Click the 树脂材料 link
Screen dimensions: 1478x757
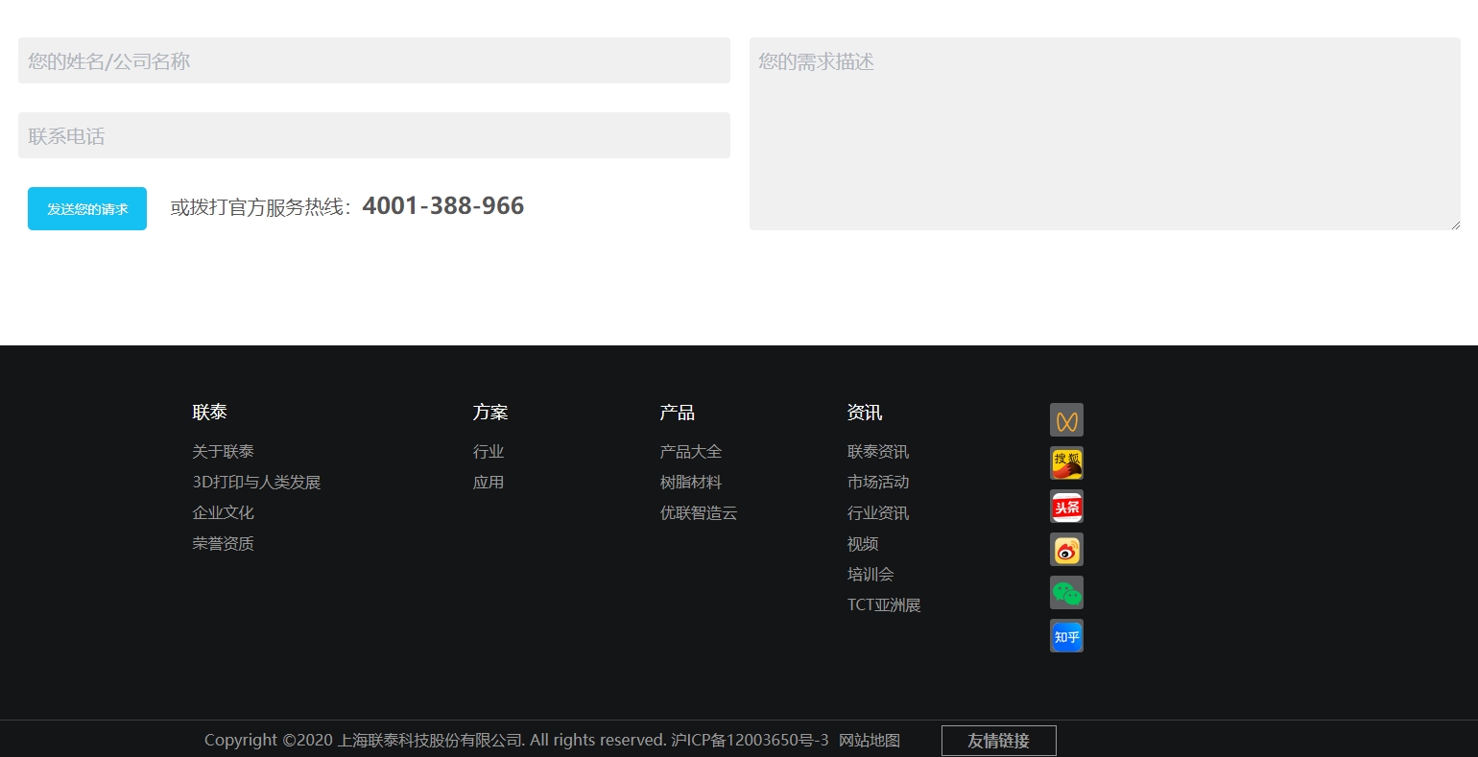[x=690, y=482]
